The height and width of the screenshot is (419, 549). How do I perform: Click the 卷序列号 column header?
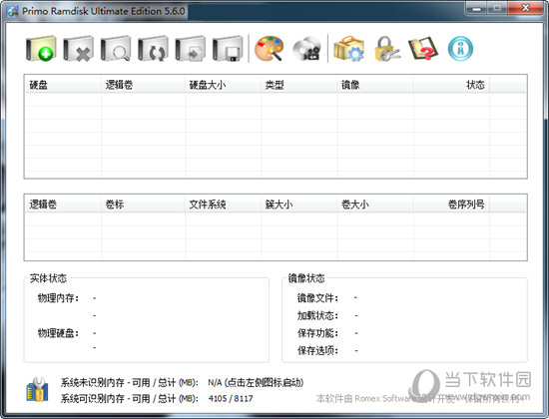point(451,205)
